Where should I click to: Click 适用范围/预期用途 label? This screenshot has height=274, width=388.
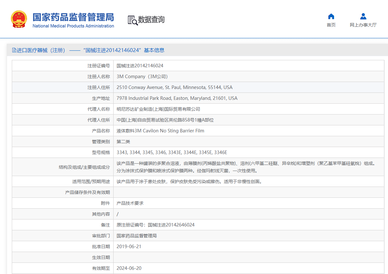click(91, 181)
